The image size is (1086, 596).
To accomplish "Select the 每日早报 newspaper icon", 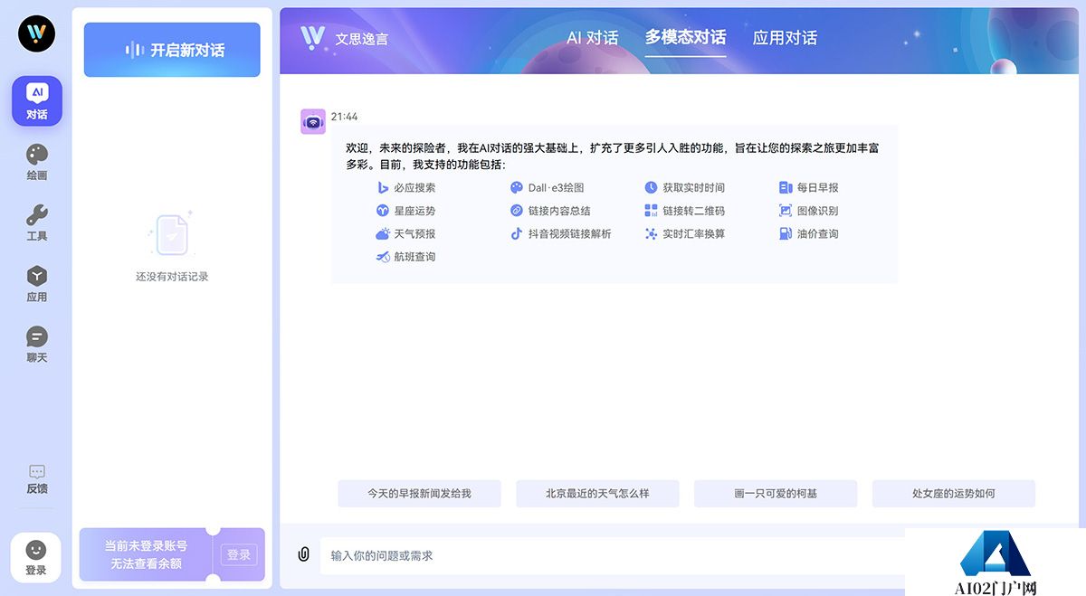I will 786,187.
